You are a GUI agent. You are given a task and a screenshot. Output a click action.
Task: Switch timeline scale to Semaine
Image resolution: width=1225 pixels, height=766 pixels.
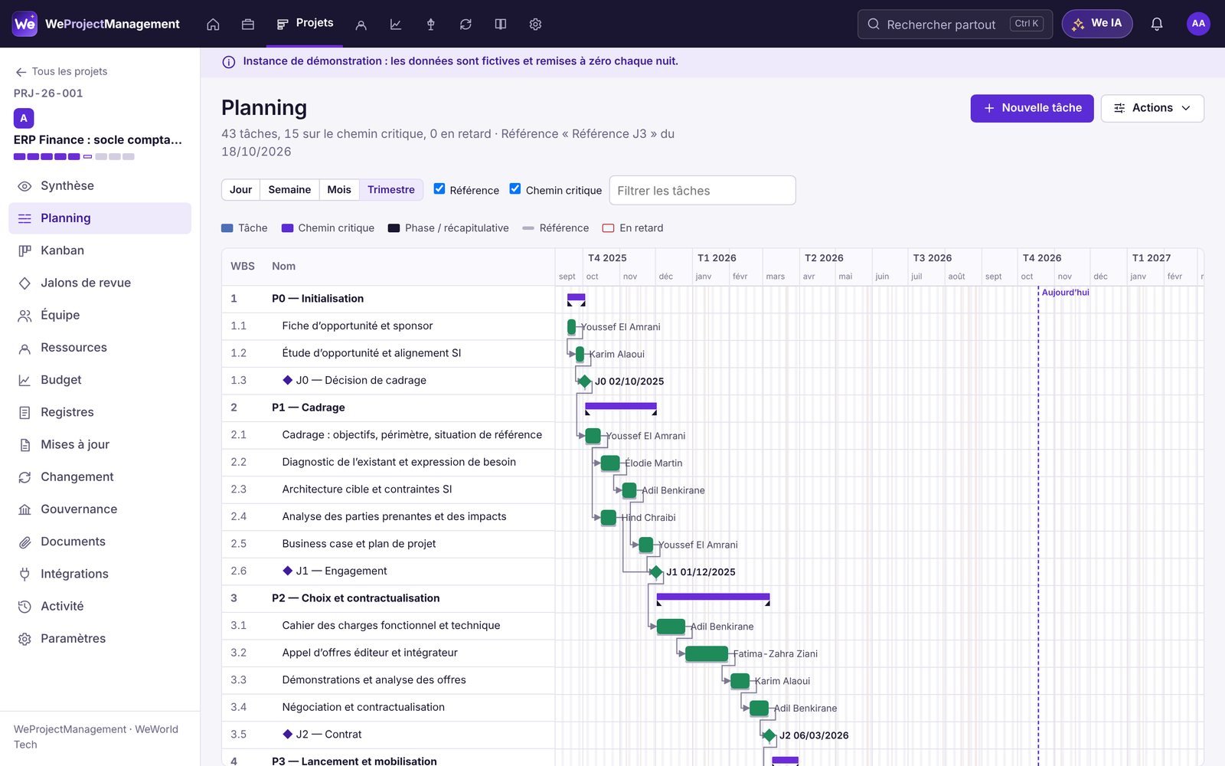pyautogui.click(x=289, y=190)
